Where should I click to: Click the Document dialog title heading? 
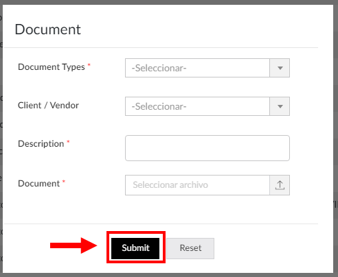coord(48,29)
